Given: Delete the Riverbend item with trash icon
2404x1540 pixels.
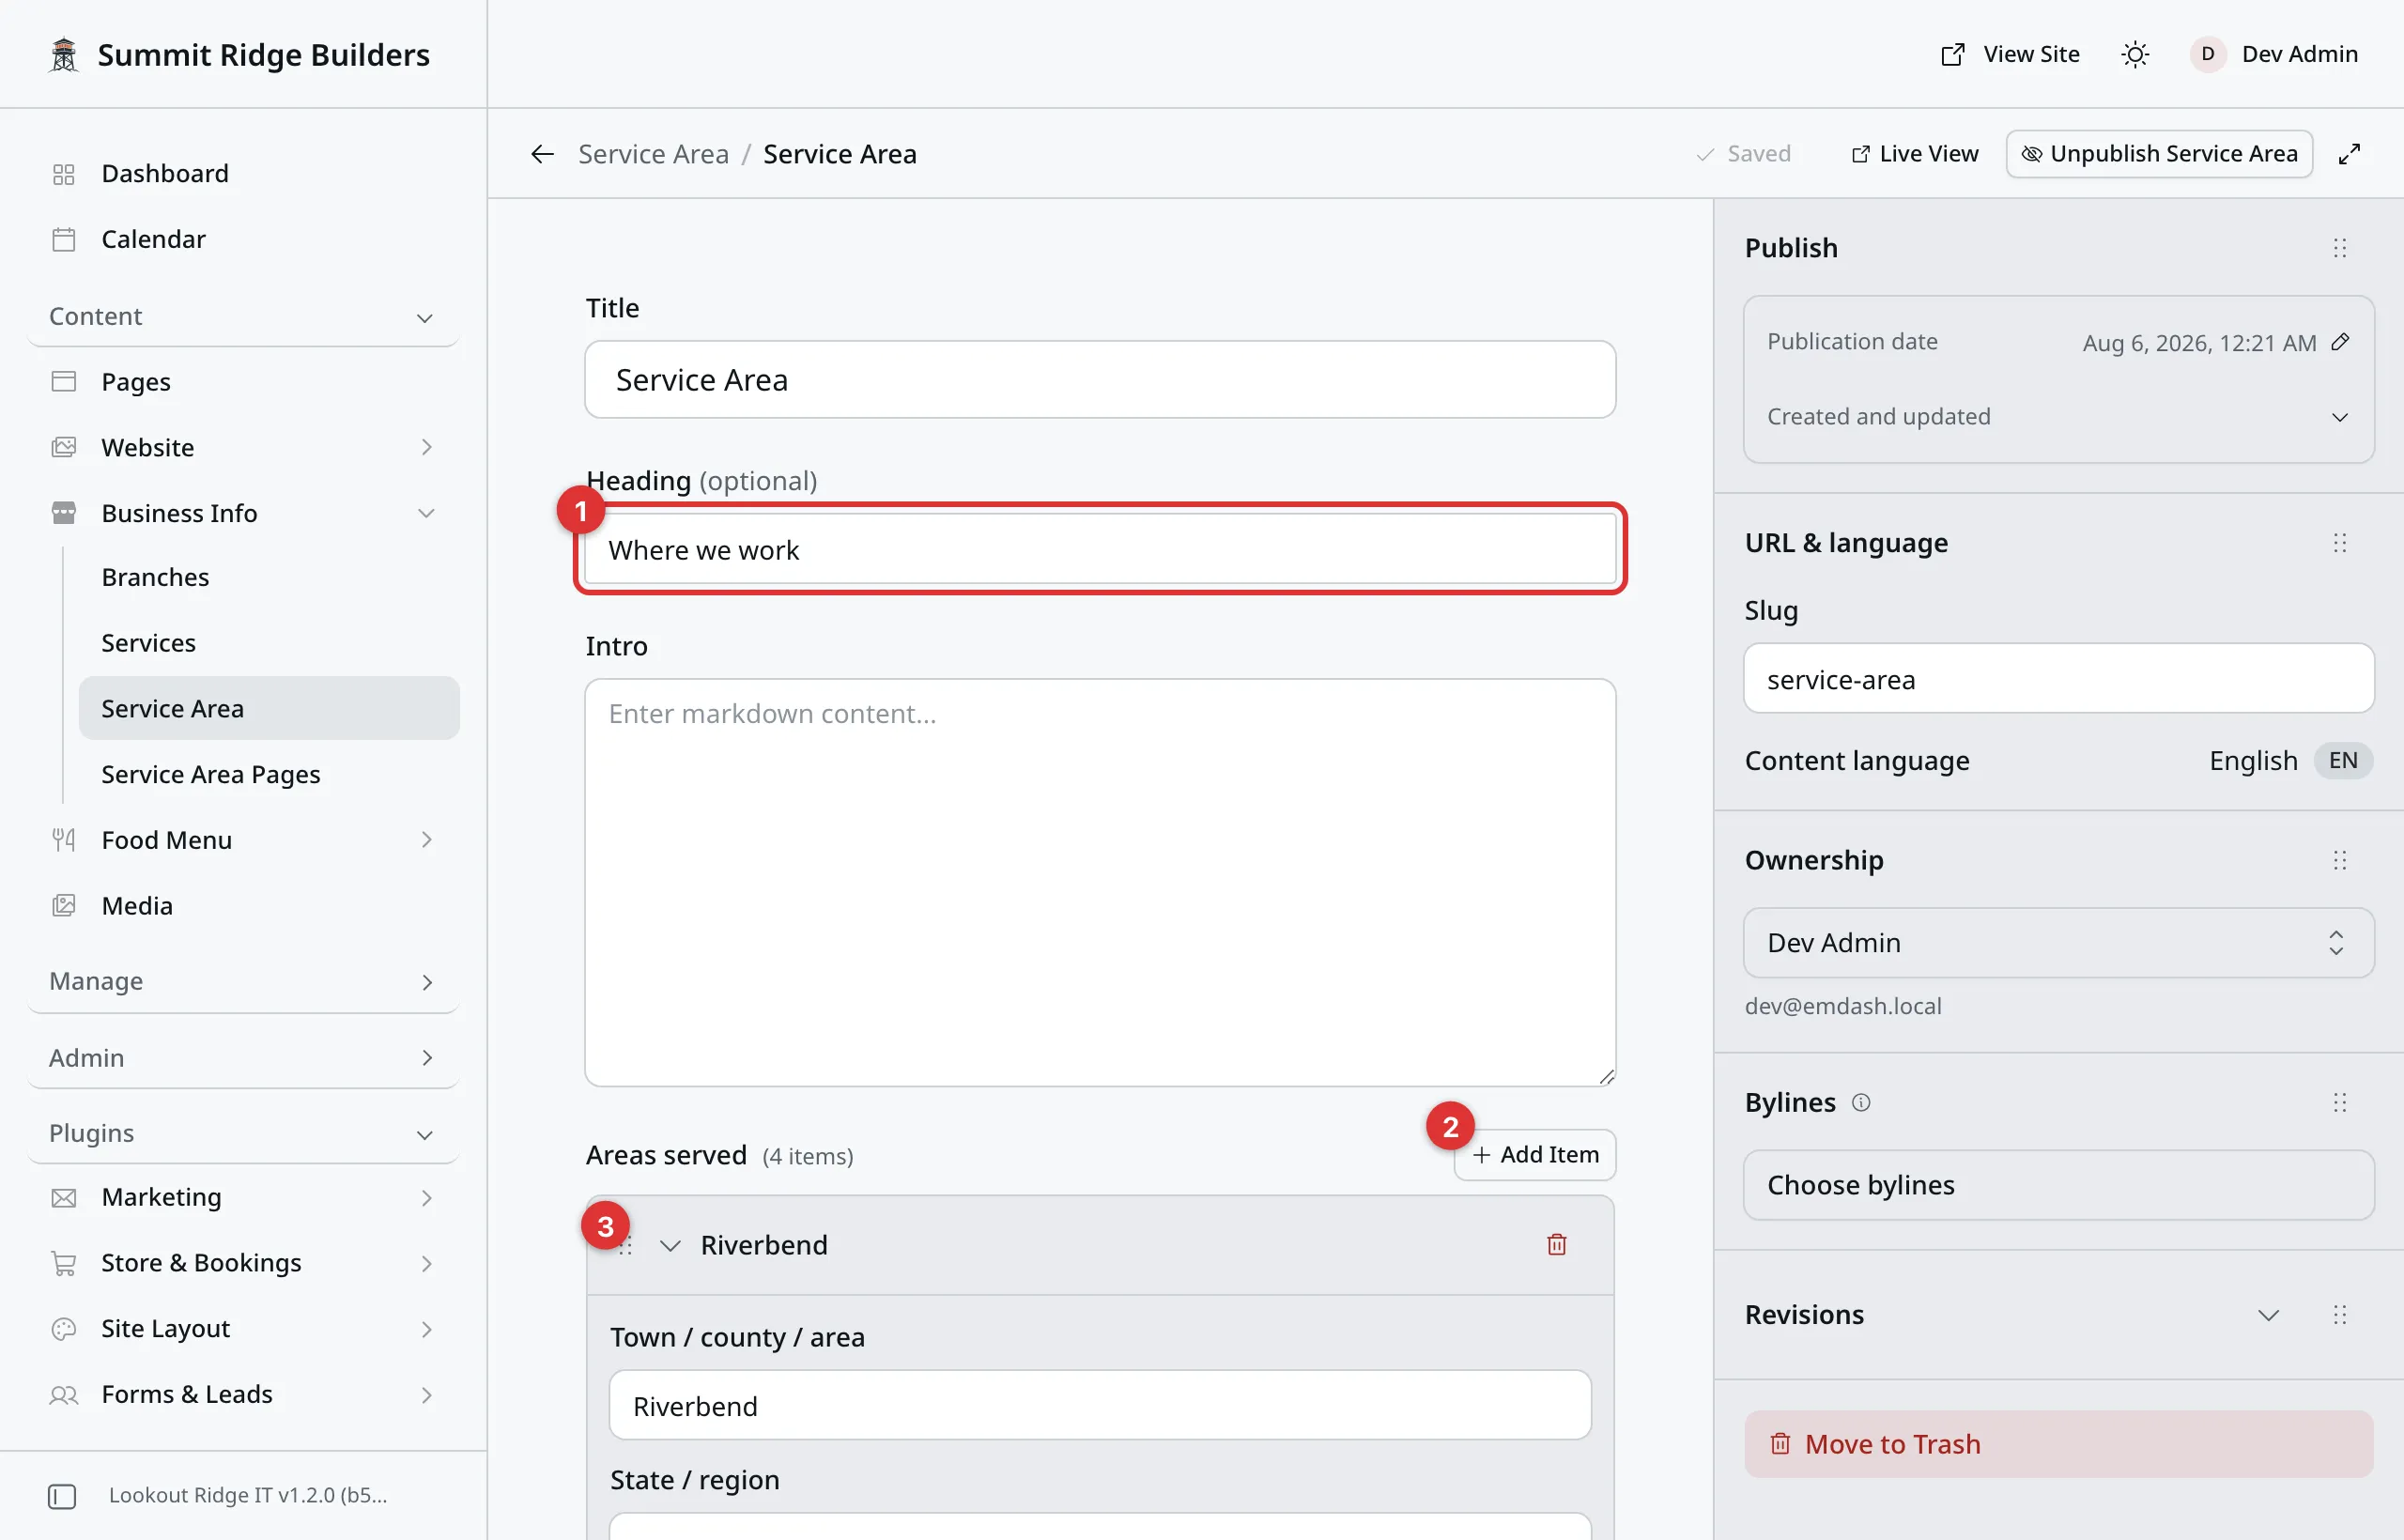Looking at the screenshot, I should tap(1557, 1244).
